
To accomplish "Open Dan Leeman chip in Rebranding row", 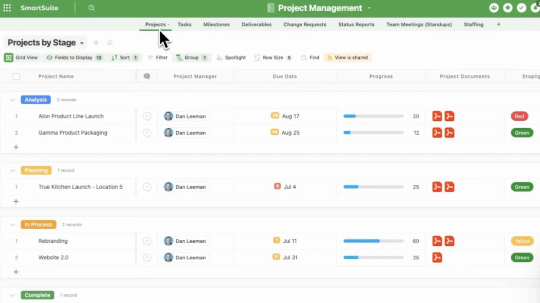I will click(x=186, y=241).
